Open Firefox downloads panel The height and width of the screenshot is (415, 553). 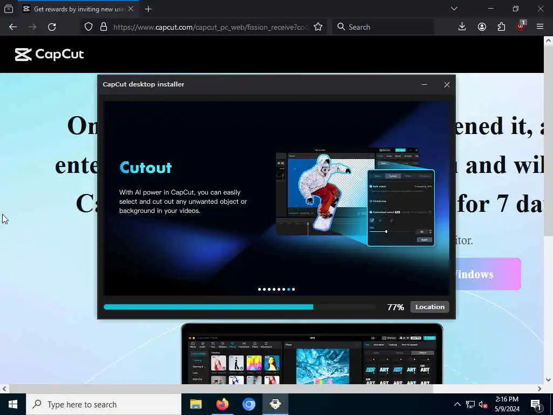(462, 27)
